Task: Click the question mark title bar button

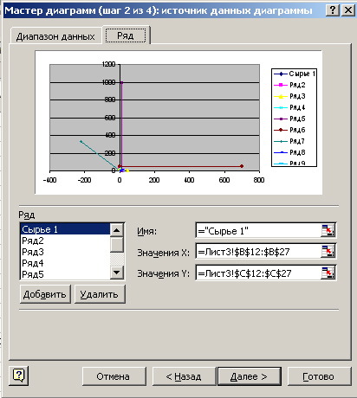Action: [333, 10]
